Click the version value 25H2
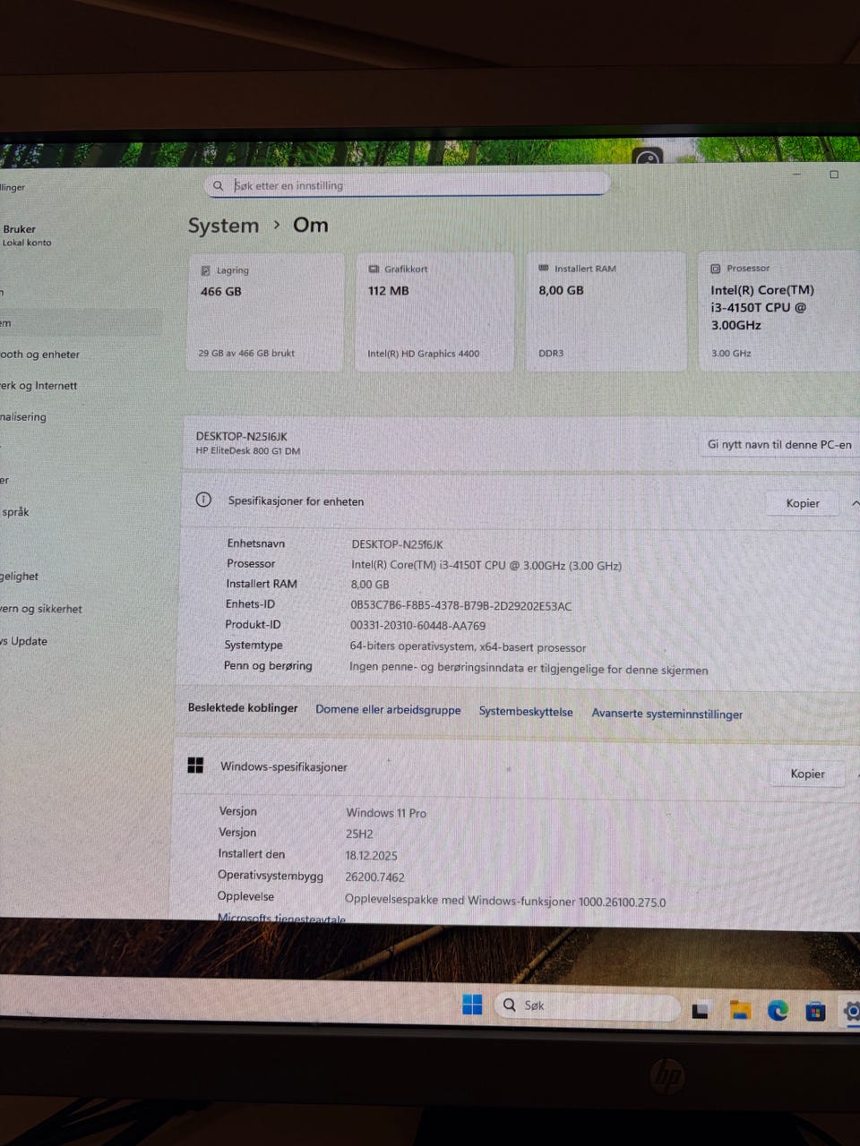This screenshot has width=860, height=1146. (x=359, y=834)
